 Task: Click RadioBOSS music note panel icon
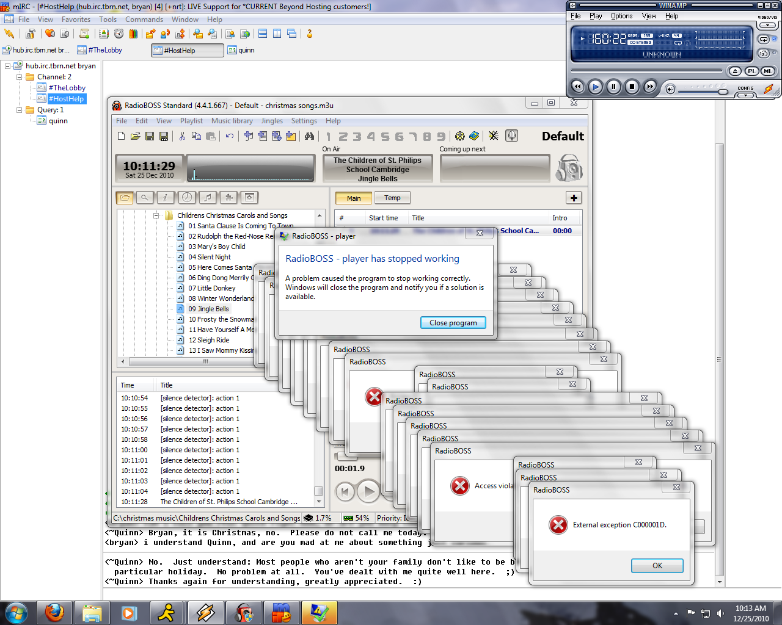click(x=208, y=197)
